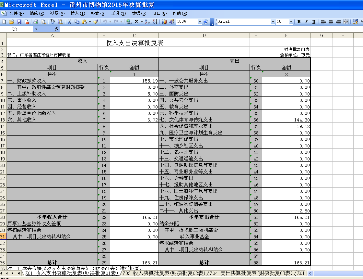Open the 编辑(E) menu
Screen dimensions: 363x279
coord(37,13)
